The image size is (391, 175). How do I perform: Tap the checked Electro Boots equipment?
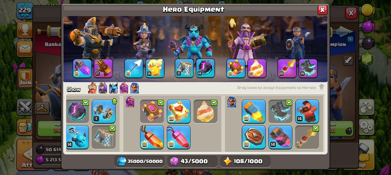280,111
